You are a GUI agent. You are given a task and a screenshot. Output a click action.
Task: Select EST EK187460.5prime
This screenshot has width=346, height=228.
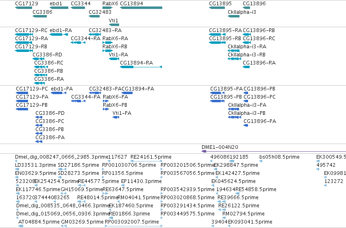(x=131, y=206)
